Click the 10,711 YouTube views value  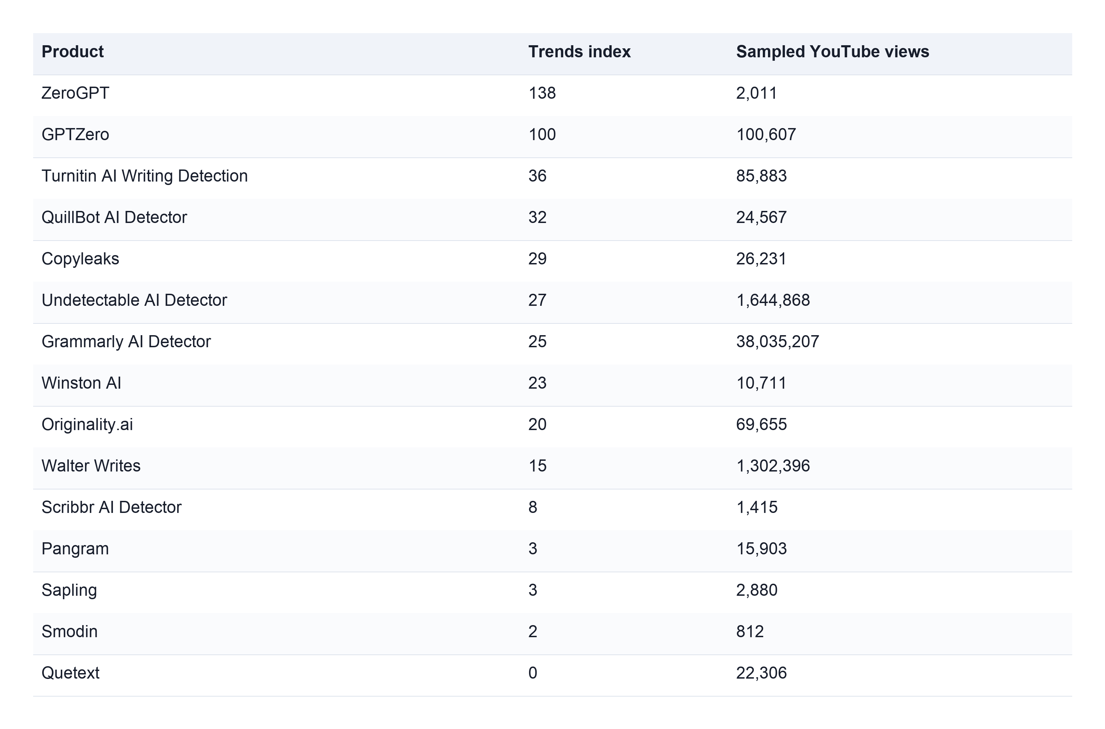coord(761,383)
